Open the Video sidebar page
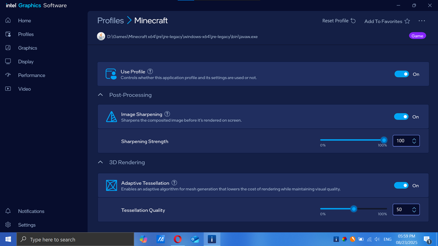Screen dimensions: 438x246 [x=24, y=89]
